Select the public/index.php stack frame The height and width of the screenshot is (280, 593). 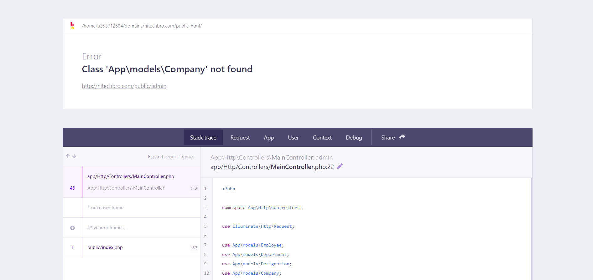point(105,247)
